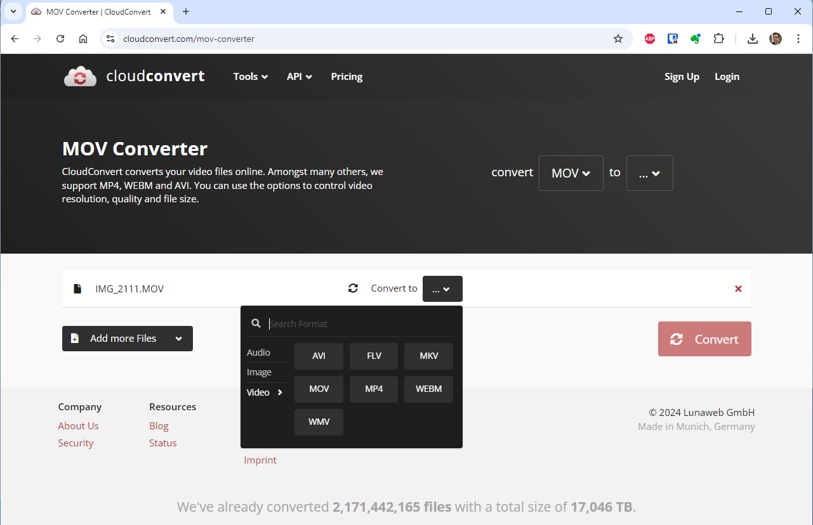
Task: Choose MKV as output format
Action: [429, 356]
